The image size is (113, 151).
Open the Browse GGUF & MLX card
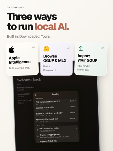pos(56,59)
